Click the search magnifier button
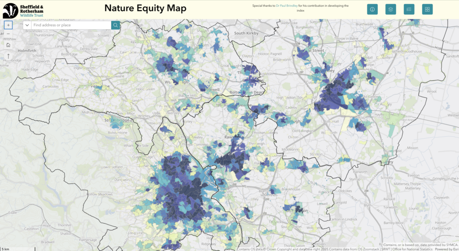The image size is (459, 251). click(115, 25)
